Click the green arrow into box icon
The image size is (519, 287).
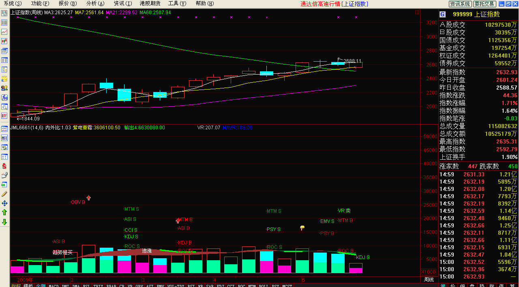pyautogui.click(x=4, y=184)
